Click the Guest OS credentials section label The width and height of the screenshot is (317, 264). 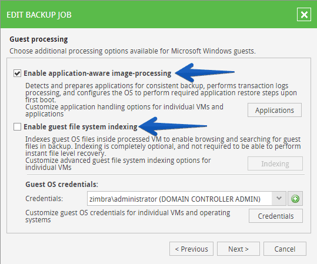(62, 185)
